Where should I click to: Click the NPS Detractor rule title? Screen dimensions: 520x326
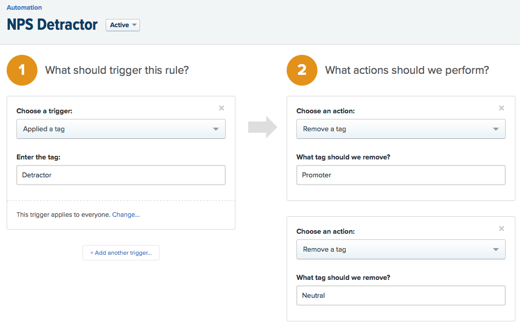point(52,25)
